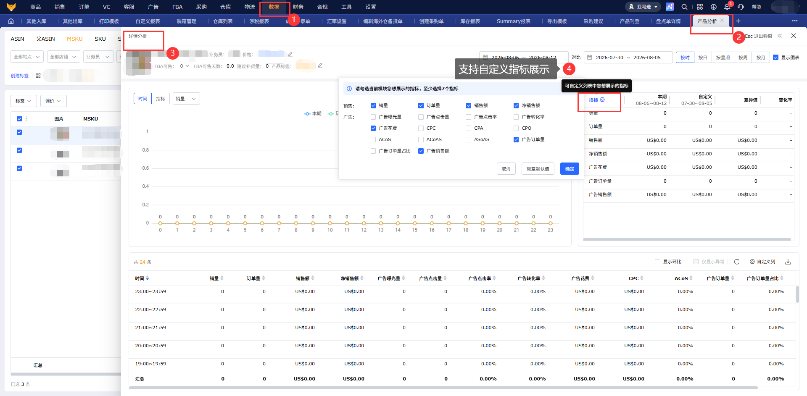807x396 pixels.
Task: Click the settings icon next to 指标
Action: [602, 100]
